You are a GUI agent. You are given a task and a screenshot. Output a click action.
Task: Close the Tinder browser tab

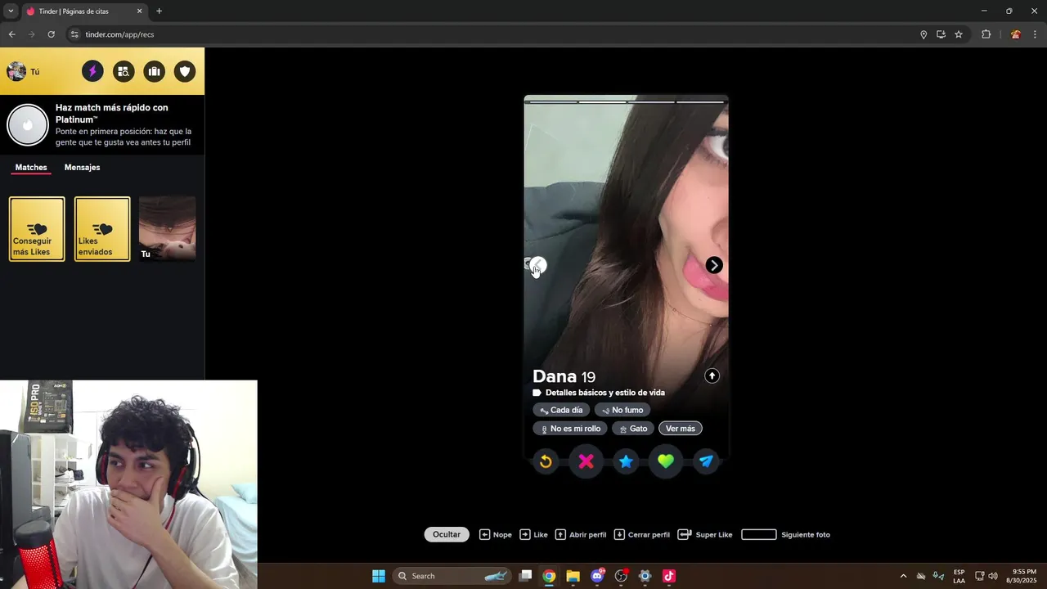point(139,11)
